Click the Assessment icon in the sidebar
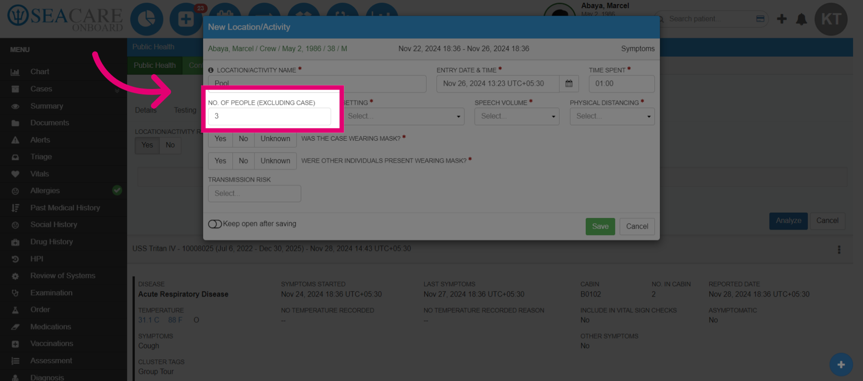Image resolution: width=863 pixels, height=381 pixels. 15,361
